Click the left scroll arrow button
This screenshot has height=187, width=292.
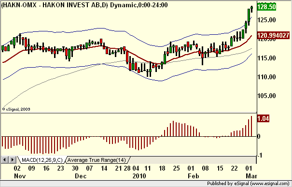pyautogui.click(x=5, y=160)
